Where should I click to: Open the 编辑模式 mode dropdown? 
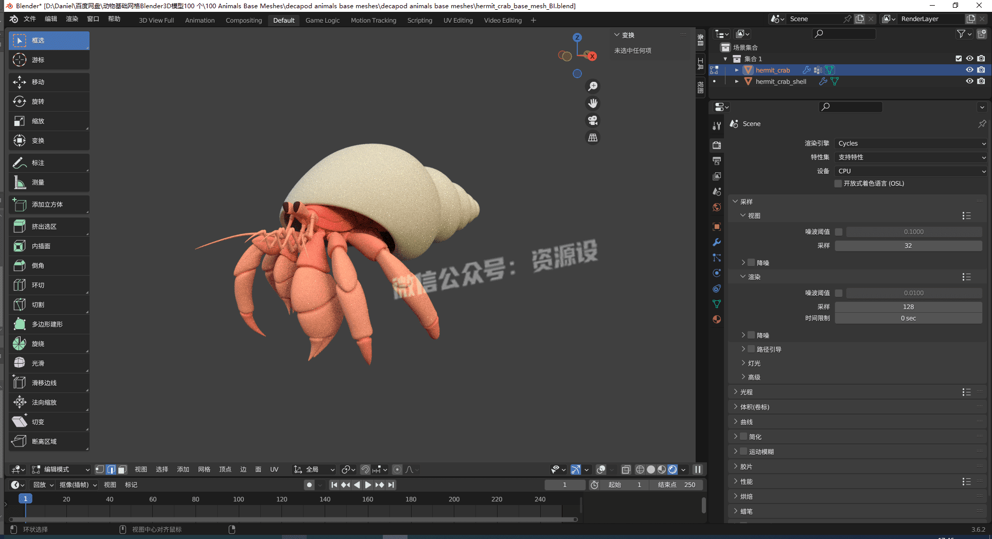[61, 470]
